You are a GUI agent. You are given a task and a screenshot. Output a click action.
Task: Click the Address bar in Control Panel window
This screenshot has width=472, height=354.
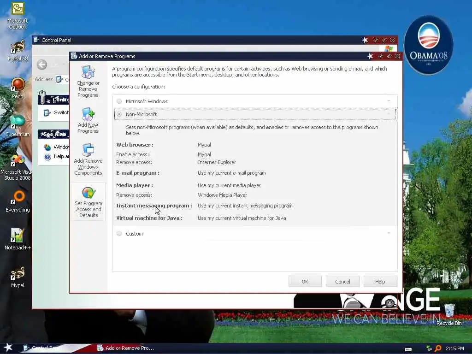(63, 79)
